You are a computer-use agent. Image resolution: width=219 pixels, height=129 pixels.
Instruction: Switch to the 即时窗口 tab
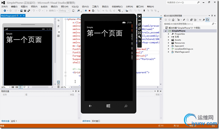(x=96, y=121)
